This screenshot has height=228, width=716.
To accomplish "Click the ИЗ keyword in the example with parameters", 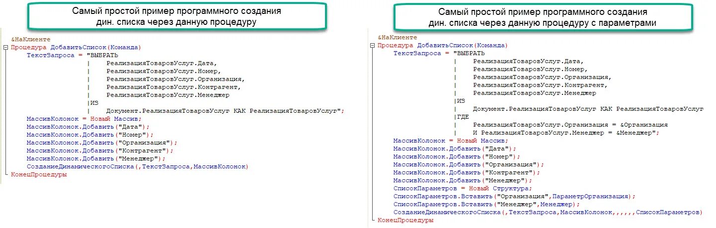I will point(461,101).
